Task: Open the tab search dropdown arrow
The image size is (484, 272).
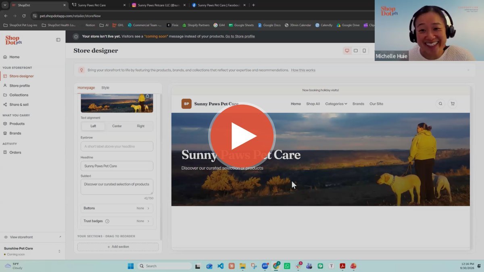Action: tap(5, 5)
